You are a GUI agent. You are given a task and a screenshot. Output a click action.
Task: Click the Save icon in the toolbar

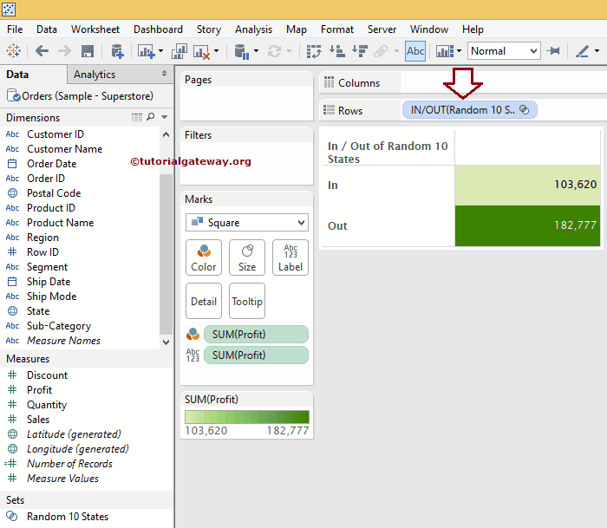(x=88, y=51)
